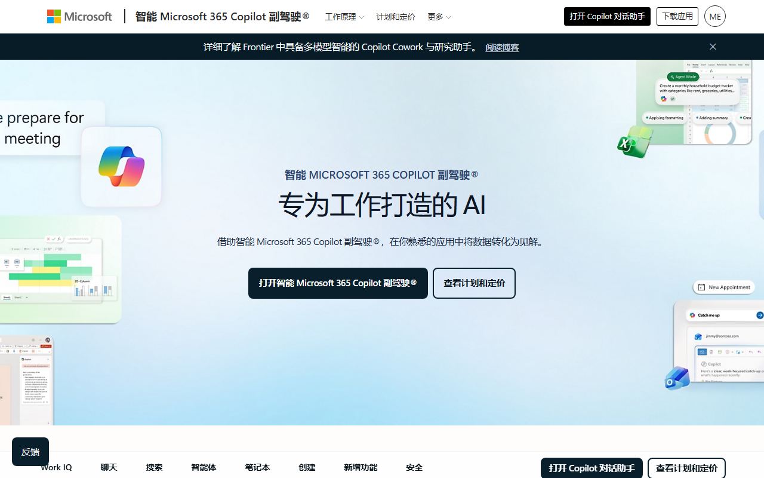
Task: Expand the 工作原理 dropdown menu
Action: tap(344, 17)
